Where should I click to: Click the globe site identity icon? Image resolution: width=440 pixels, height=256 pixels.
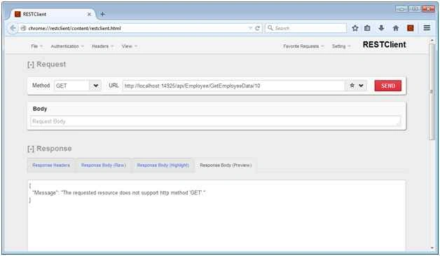pyautogui.click(x=24, y=28)
